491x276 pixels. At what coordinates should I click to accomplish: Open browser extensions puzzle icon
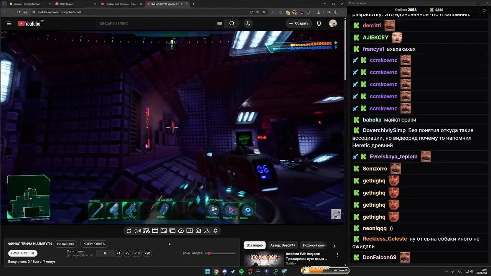[x=308, y=12]
